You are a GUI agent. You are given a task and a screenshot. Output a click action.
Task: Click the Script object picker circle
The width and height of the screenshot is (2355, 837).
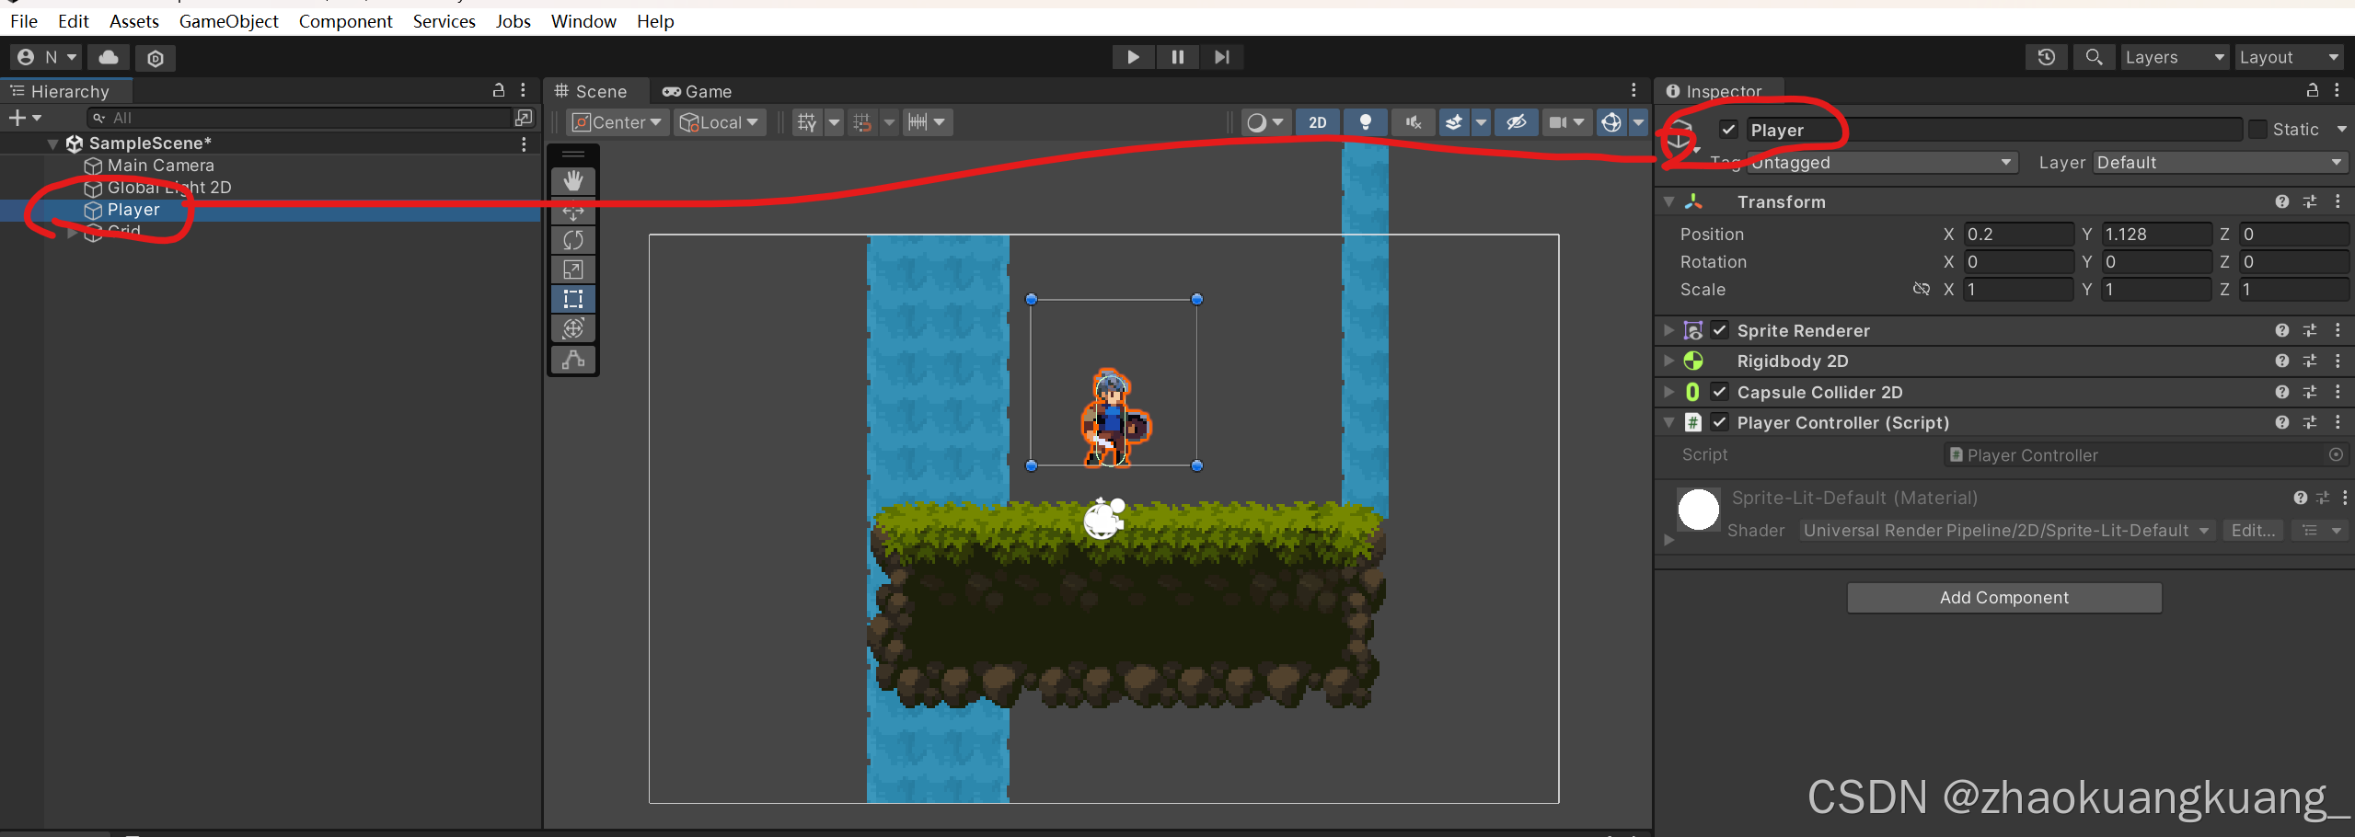(2336, 454)
